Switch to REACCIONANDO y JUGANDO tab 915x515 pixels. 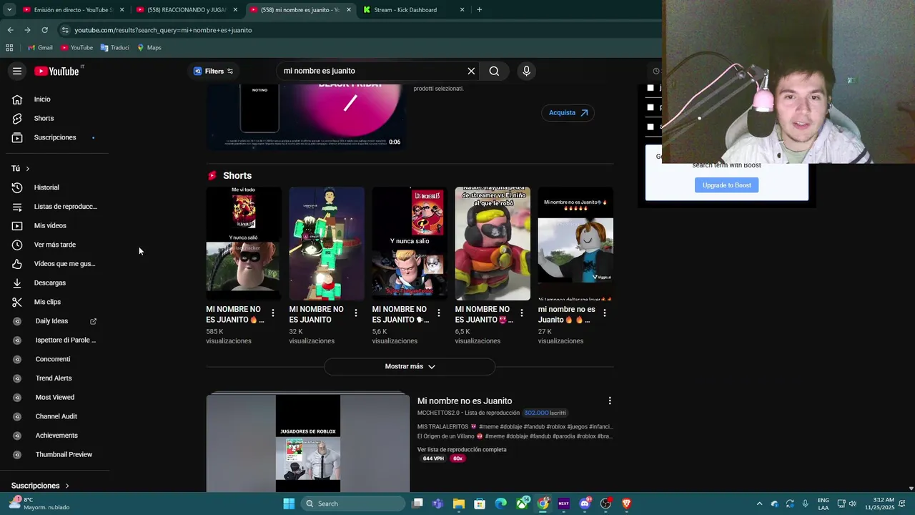(186, 10)
